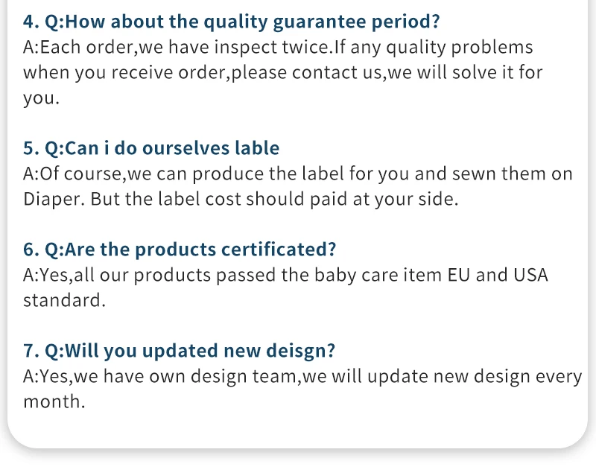Click the words "EU and USA"
This screenshot has height=467, width=596.
(497, 275)
